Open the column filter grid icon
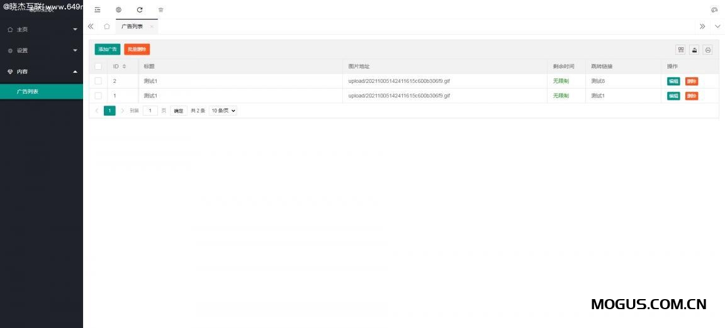The height and width of the screenshot is (328, 725). pos(680,50)
